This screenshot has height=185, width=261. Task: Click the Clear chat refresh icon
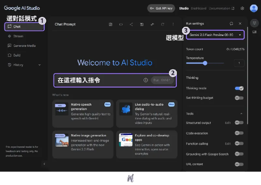pos(162,25)
